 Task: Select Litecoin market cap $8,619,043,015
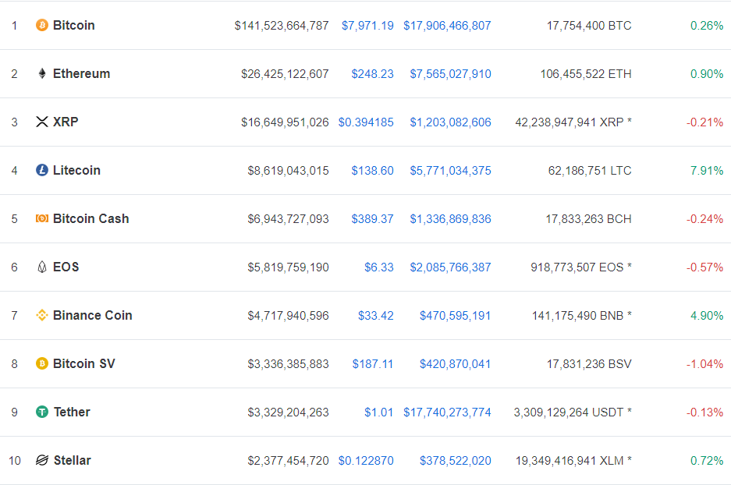click(288, 171)
